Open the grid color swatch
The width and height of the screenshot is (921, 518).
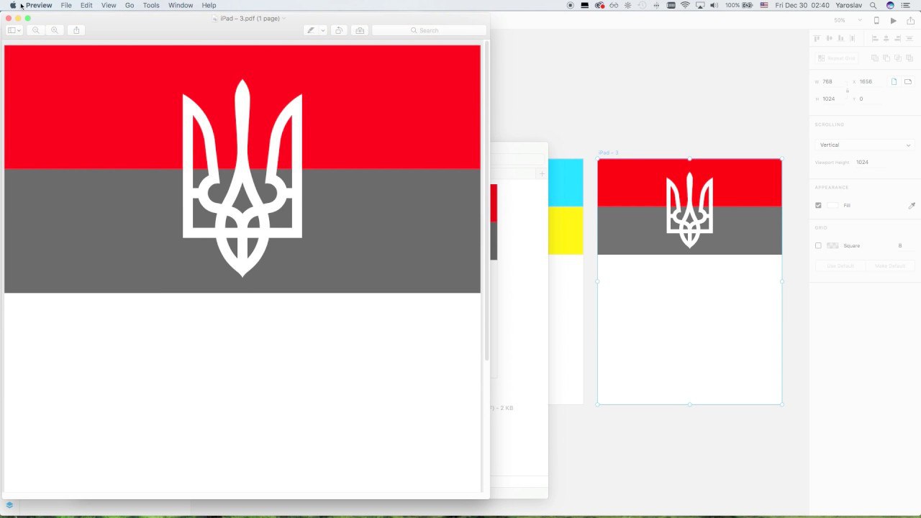(832, 245)
